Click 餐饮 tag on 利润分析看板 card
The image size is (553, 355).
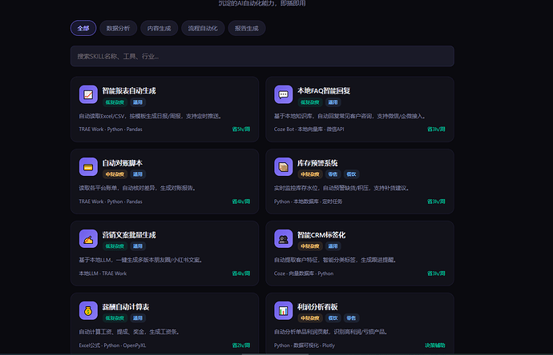[x=333, y=318]
